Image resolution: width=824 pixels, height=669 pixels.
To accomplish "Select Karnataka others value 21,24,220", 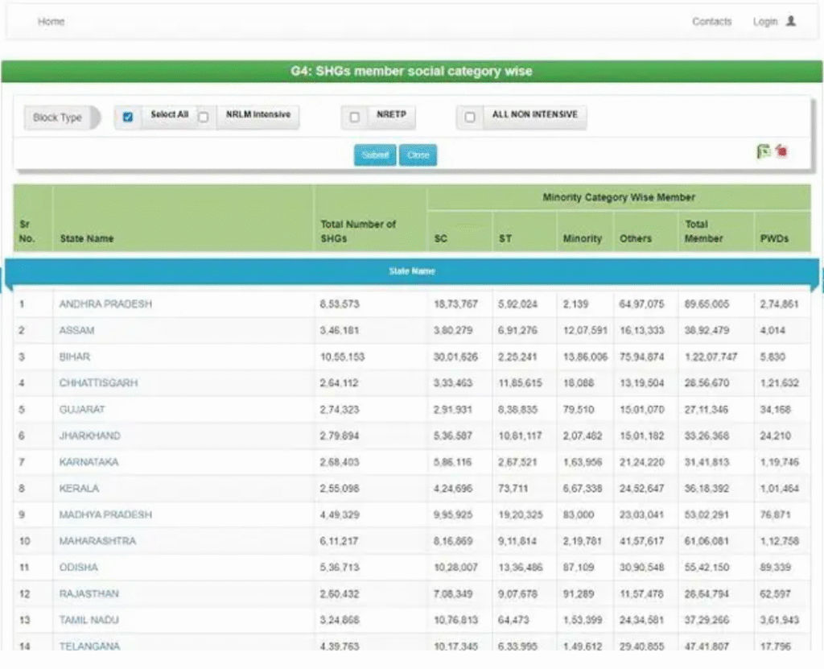I will coord(641,462).
